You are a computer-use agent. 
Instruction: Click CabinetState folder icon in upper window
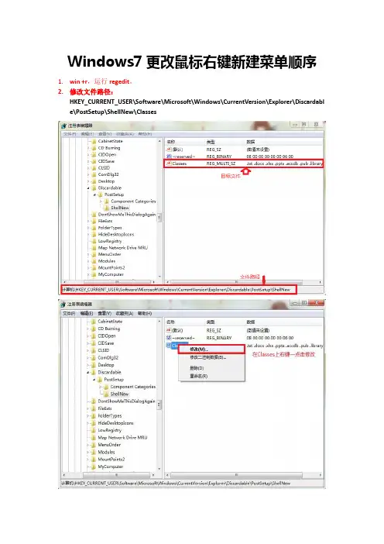tap(94, 141)
